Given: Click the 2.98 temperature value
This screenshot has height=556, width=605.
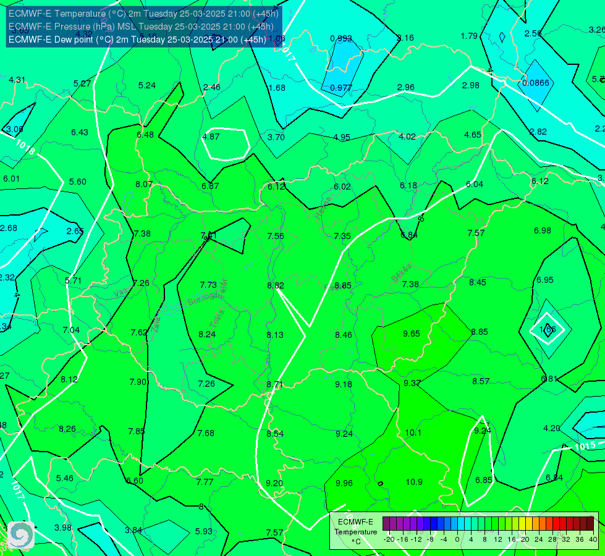Looking at the screenshot, I should pos(471,85).
